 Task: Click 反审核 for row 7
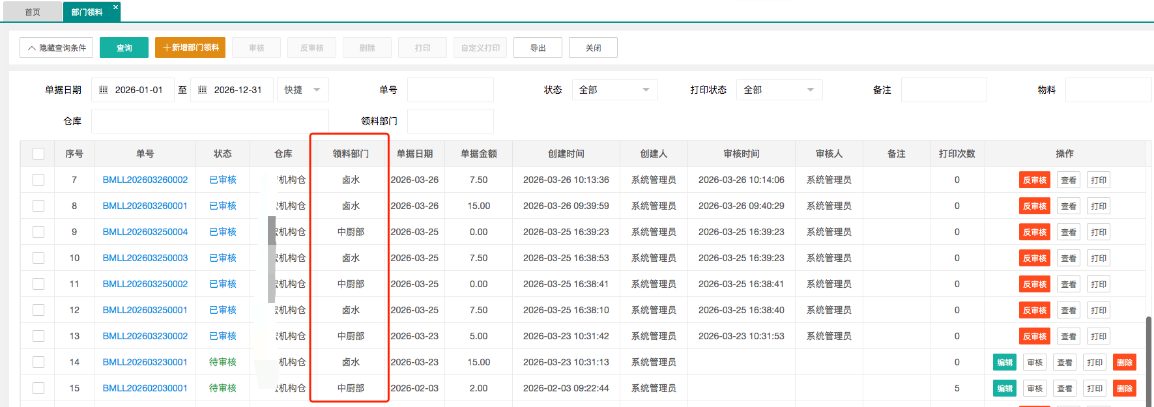[x=1035, y=180]
